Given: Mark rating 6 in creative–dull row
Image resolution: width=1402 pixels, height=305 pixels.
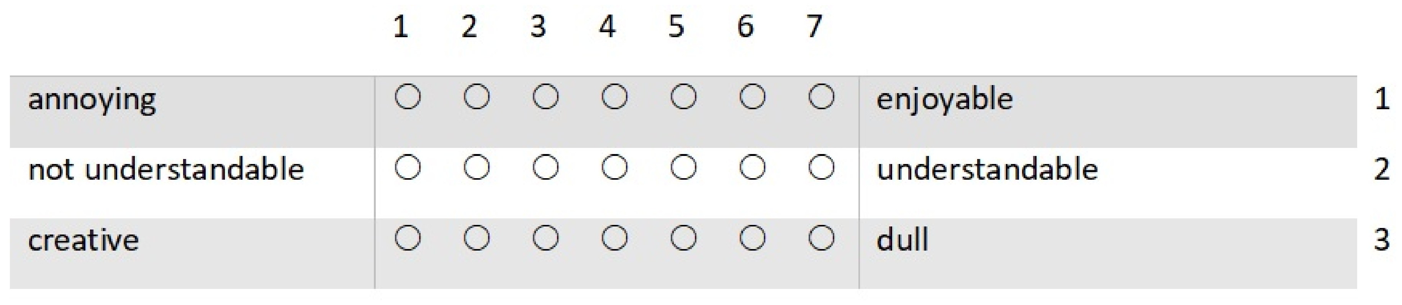Looking at the screenshot, I should point(752,238).
